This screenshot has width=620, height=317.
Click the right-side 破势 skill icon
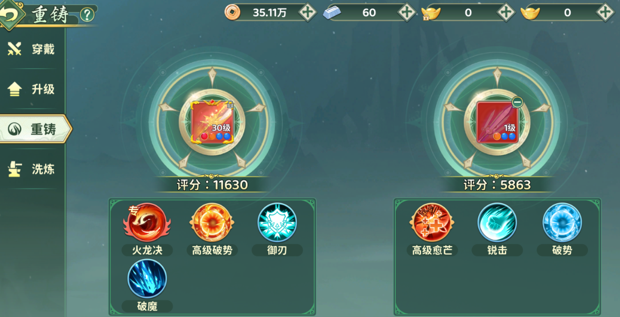click(562, 223)
